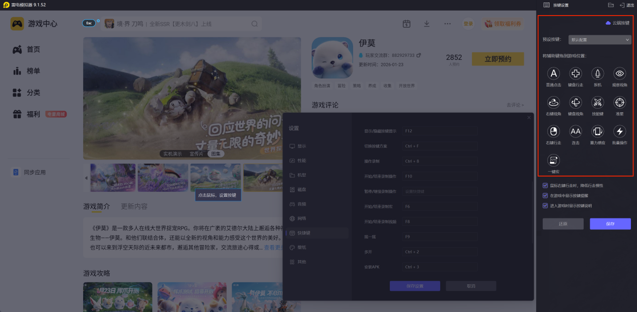Open 音频 tab in settings dialog

pos(317,204)
